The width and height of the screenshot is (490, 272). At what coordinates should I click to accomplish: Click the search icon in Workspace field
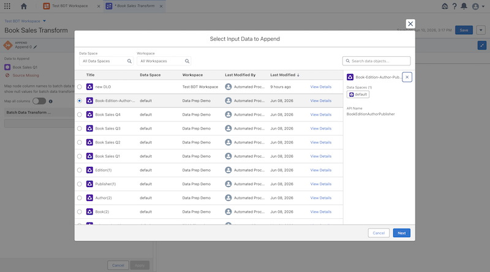[x=187, y=61]
